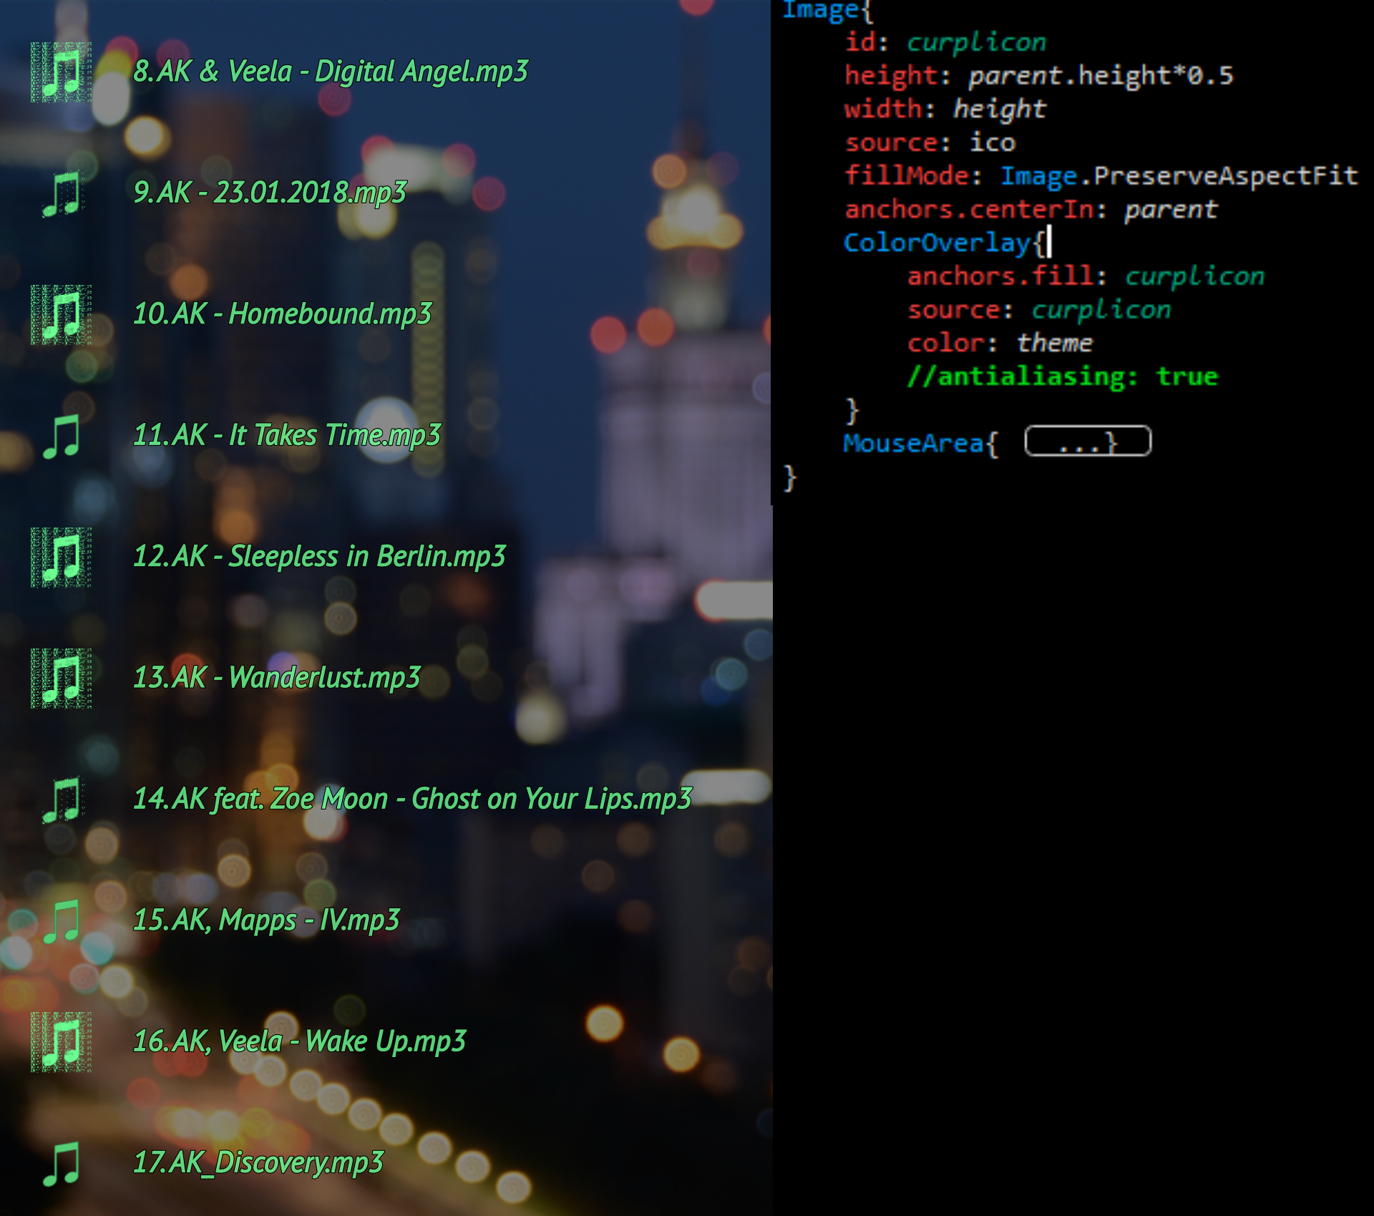Click the Homebound track music icon
1374x1216 pixels.
(61, 315)
